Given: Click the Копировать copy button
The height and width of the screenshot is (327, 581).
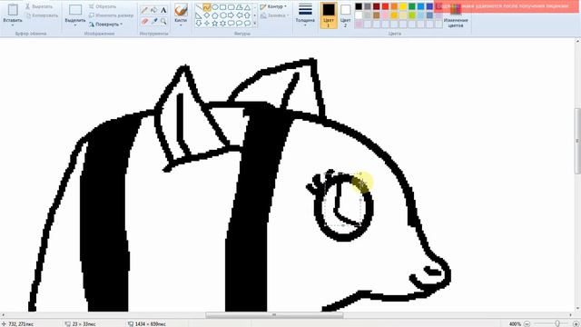Looking at the screenshot, I should [42, 15].
